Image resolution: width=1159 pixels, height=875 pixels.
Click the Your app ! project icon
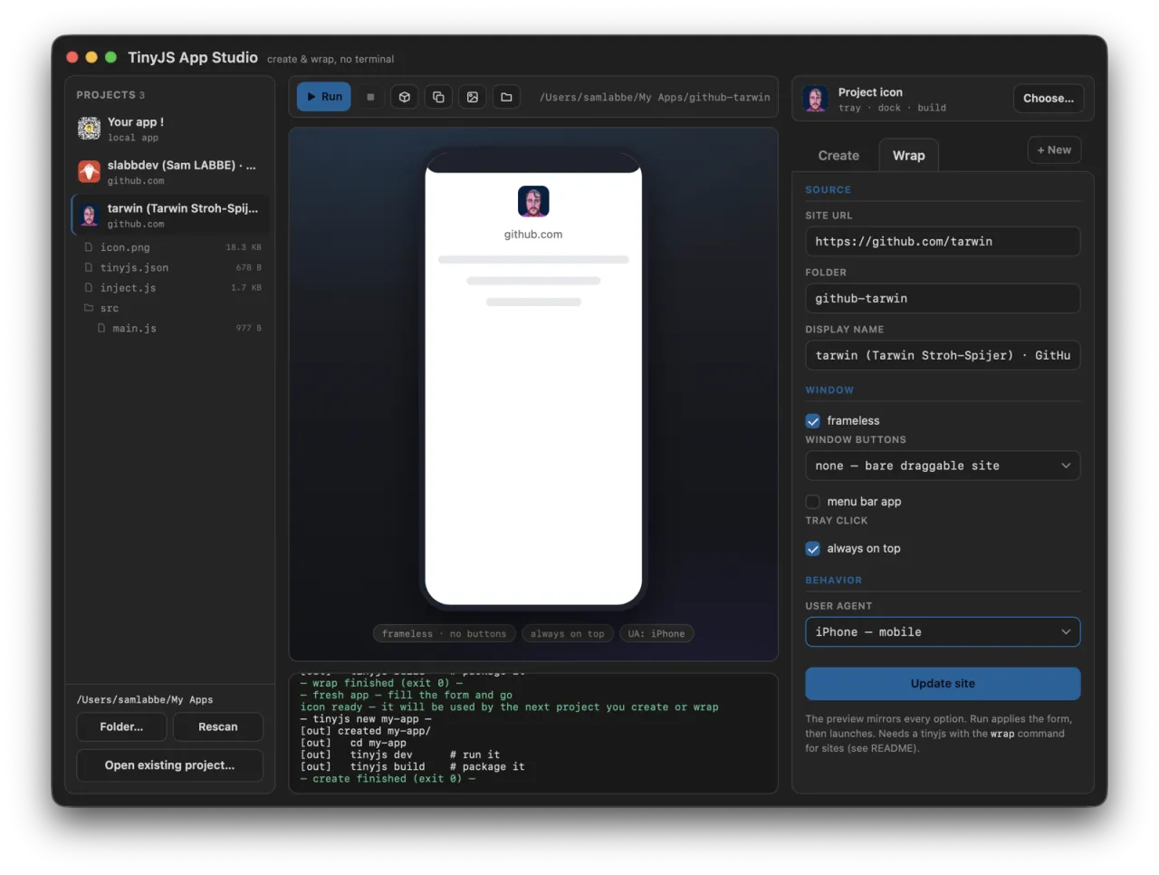pyautogui.click(x=89, y=129)
